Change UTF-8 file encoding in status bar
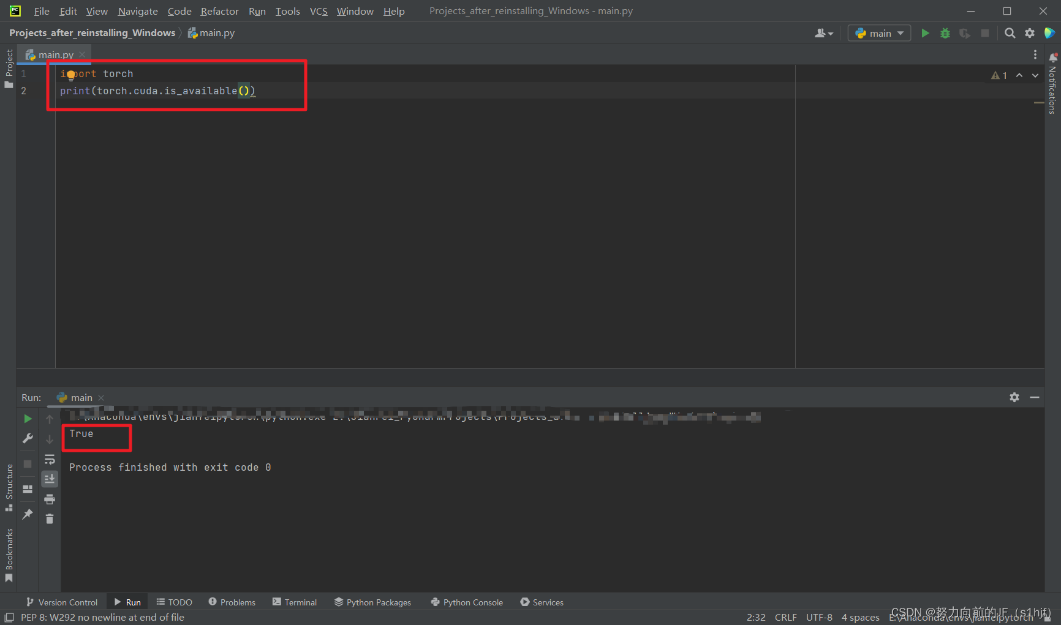Screen dimensions: 1061x625 (819, 617)
